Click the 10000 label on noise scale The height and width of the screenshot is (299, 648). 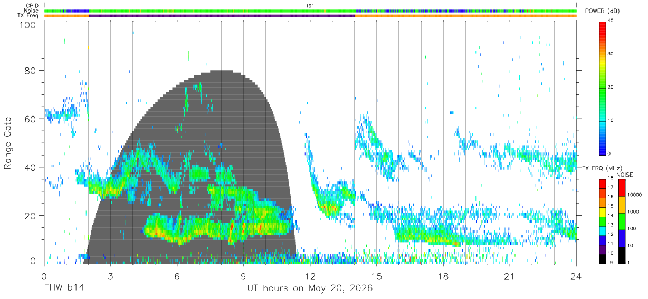[634, 195]
